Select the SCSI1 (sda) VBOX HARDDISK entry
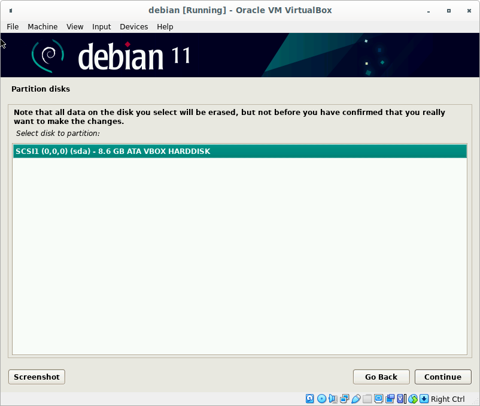 point(239,152)
